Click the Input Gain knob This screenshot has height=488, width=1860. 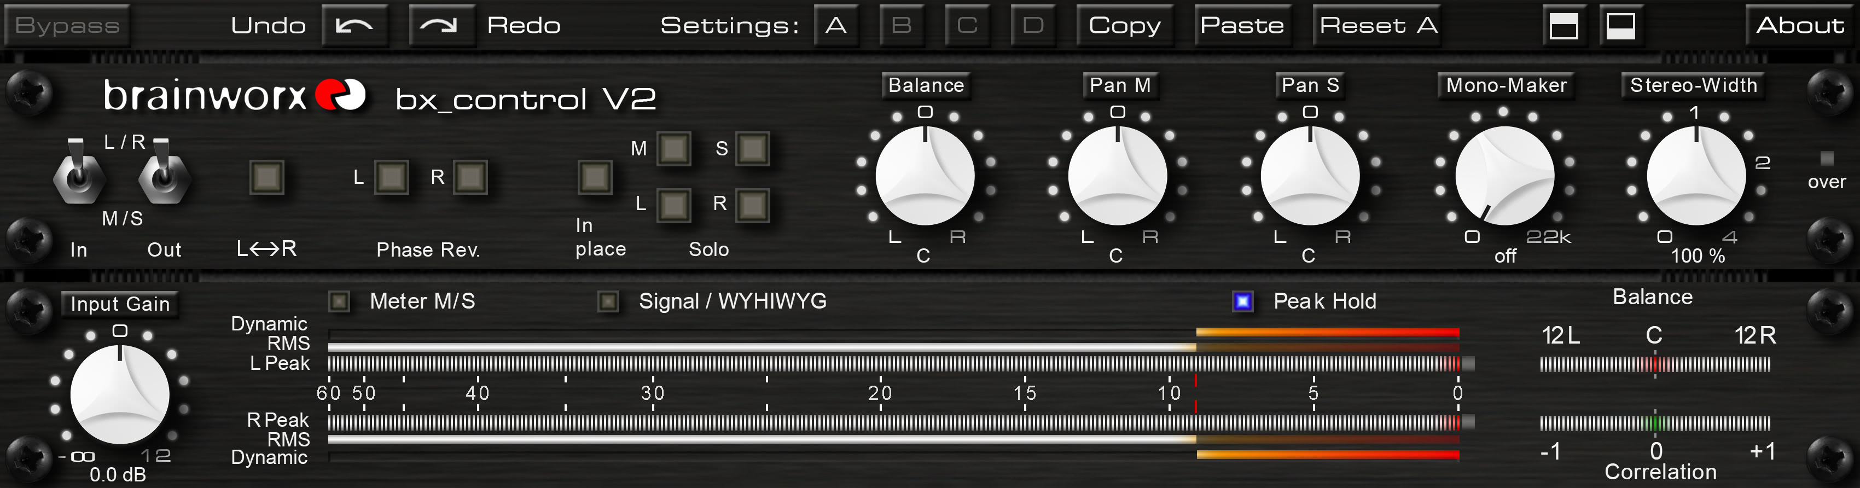120,394
